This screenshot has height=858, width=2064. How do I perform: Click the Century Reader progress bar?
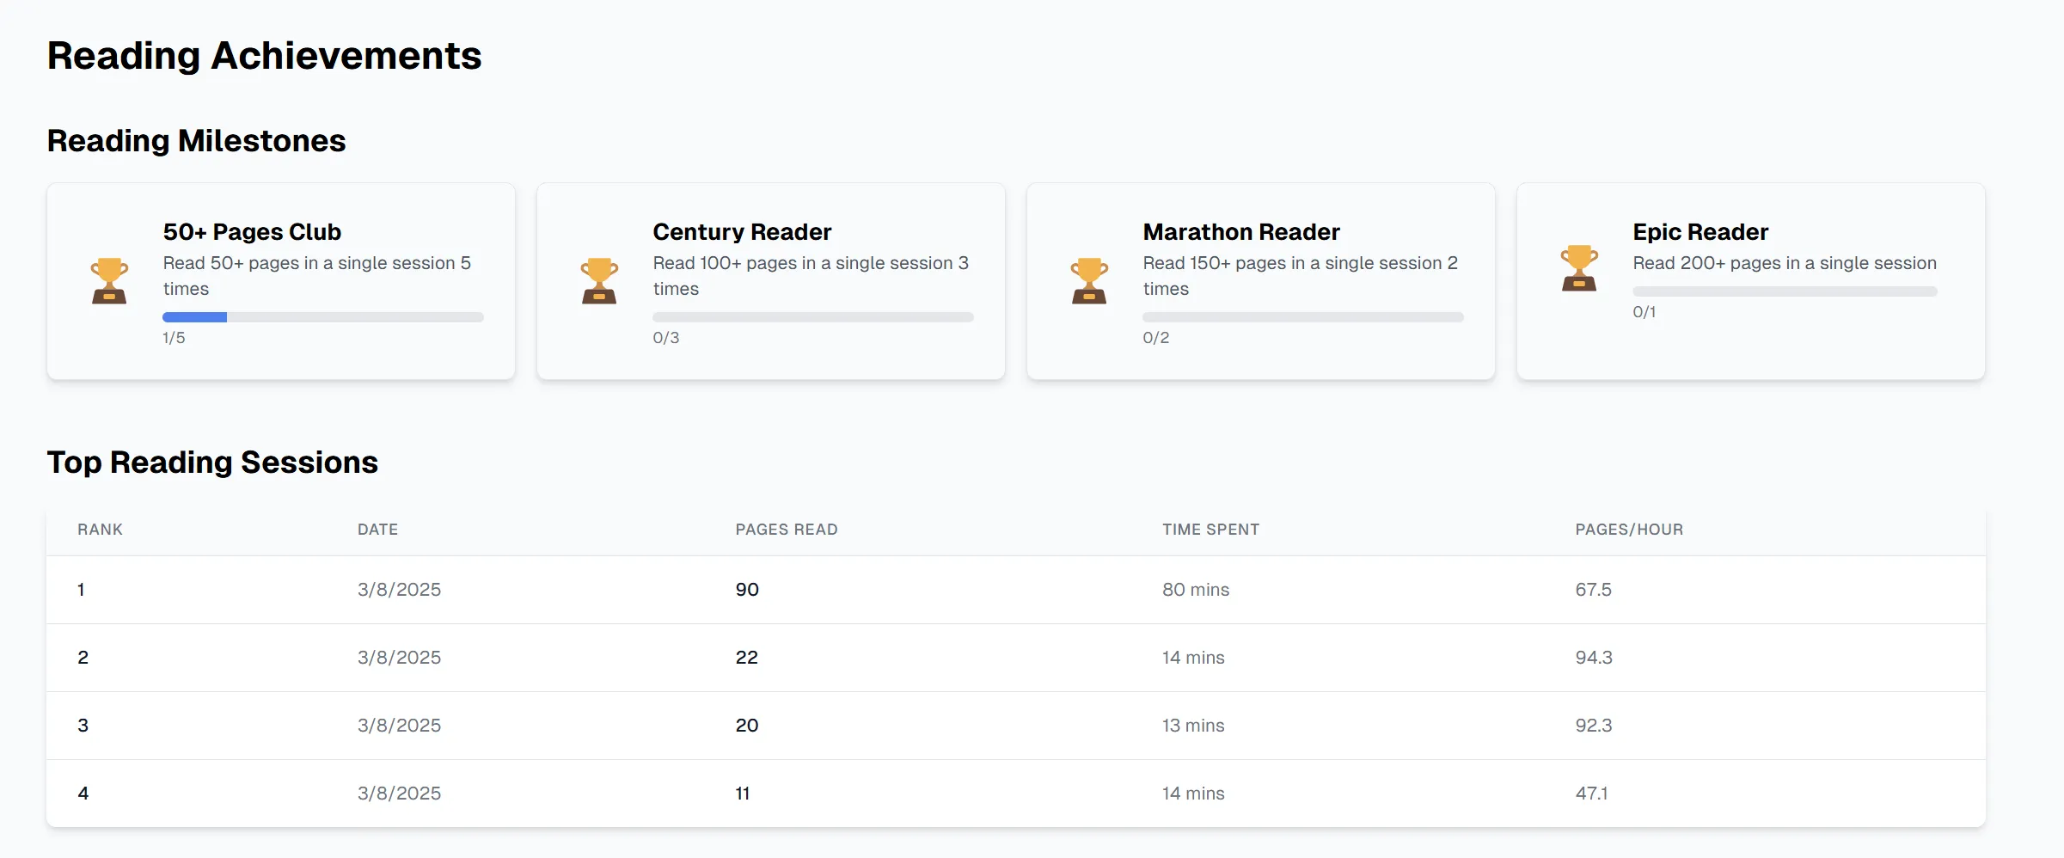(812, 317)
